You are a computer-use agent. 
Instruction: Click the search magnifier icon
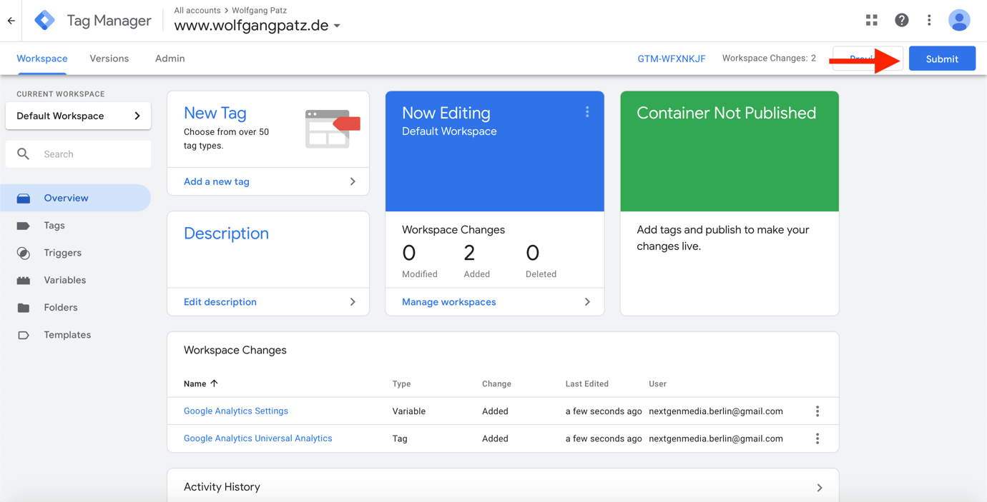pos(24,154)
